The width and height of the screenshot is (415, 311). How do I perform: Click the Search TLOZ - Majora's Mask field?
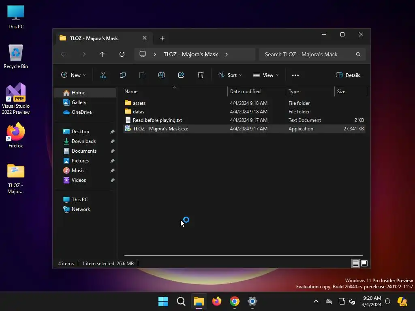(312, 54)
